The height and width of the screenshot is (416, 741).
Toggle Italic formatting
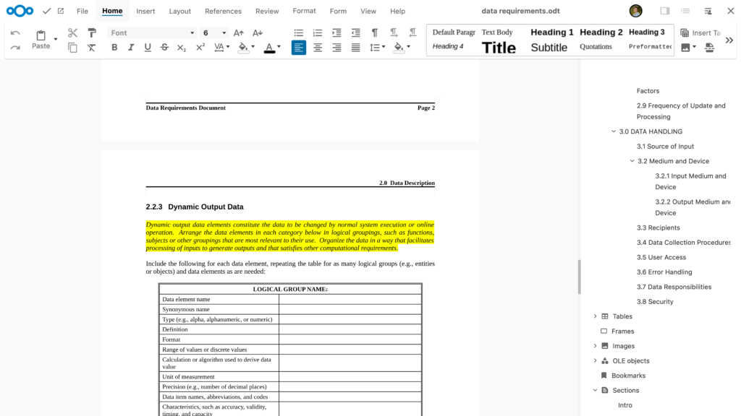131,47
